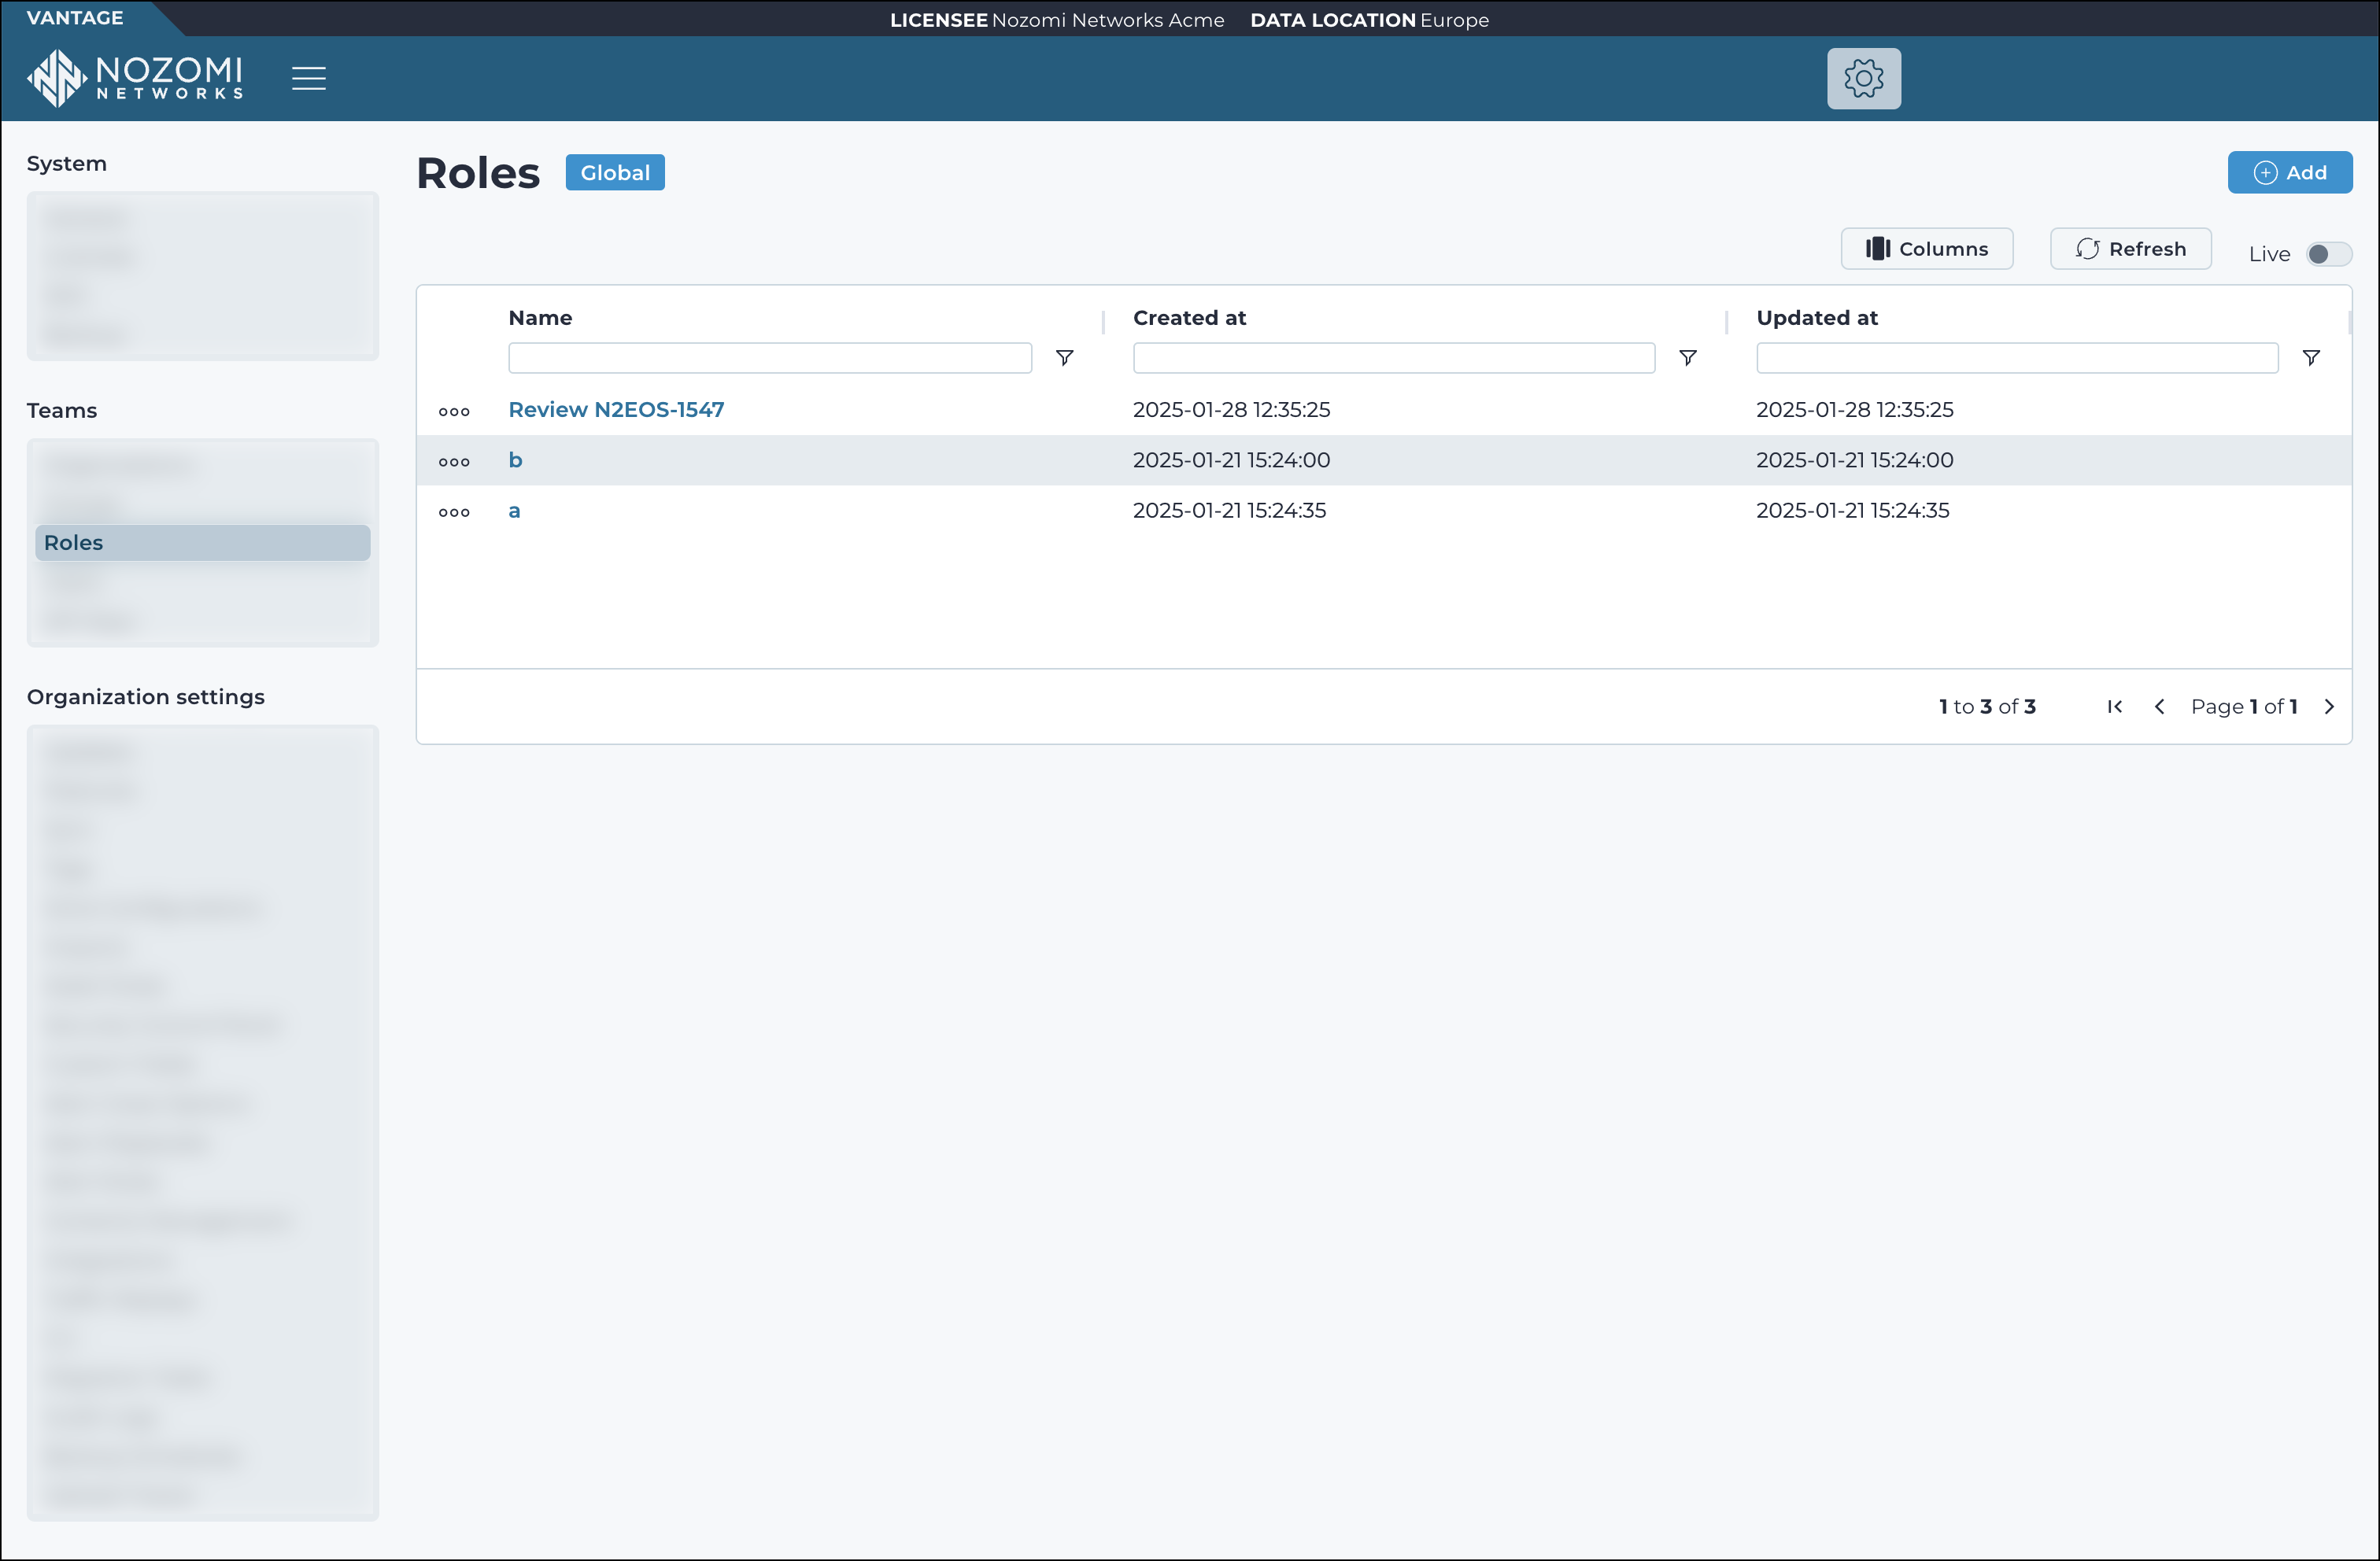The image size is (2380, 1561).
Task: Open the settings gear in the top bar
Action: tap(1864, 77)
